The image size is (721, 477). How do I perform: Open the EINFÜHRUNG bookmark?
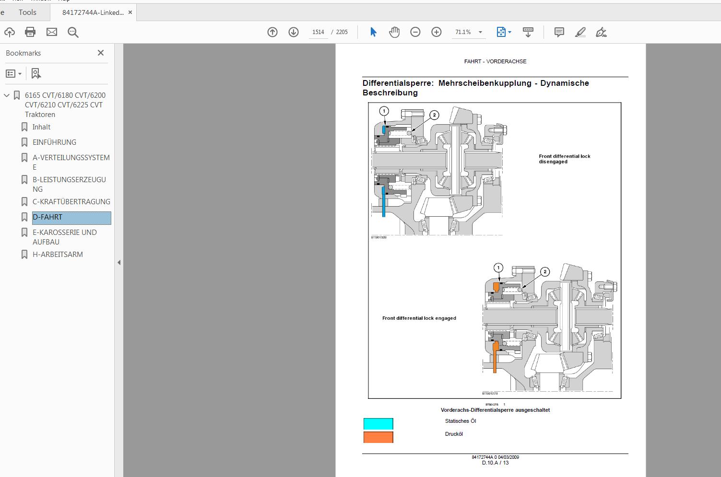tap(54, 142)
